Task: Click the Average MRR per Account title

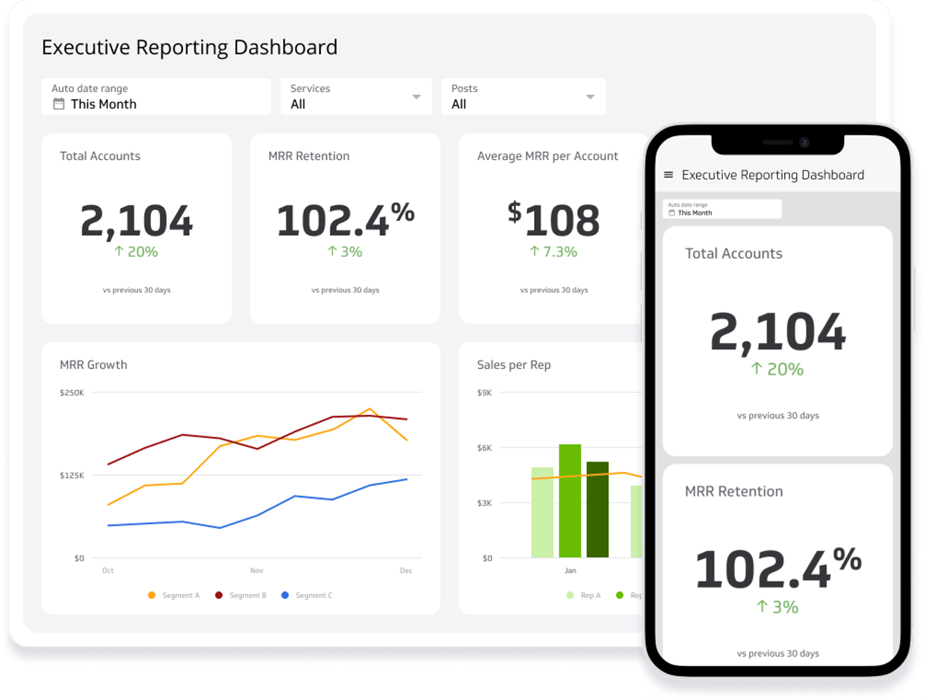Action: [x=548, y=156]
